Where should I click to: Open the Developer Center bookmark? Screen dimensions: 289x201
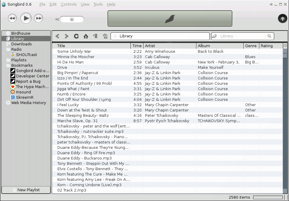pyautogui.click(x=26, y=76)
